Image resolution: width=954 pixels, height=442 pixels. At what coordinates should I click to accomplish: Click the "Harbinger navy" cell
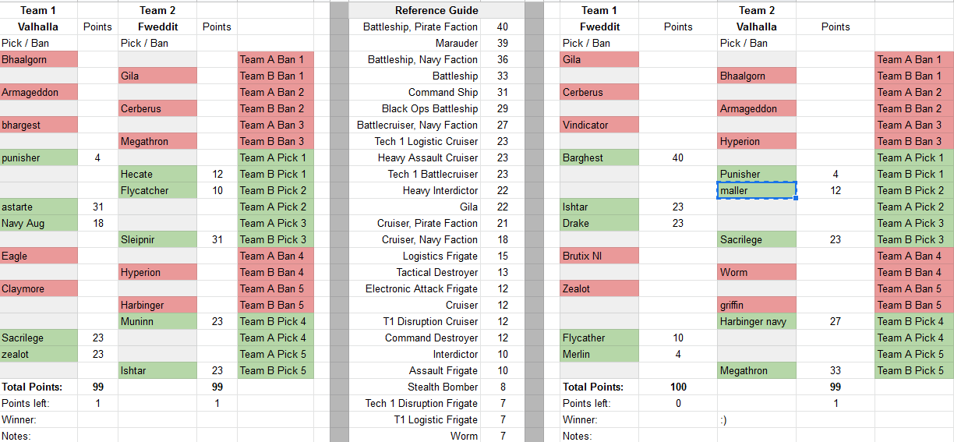pyautogui.click(x=756, y=321)
